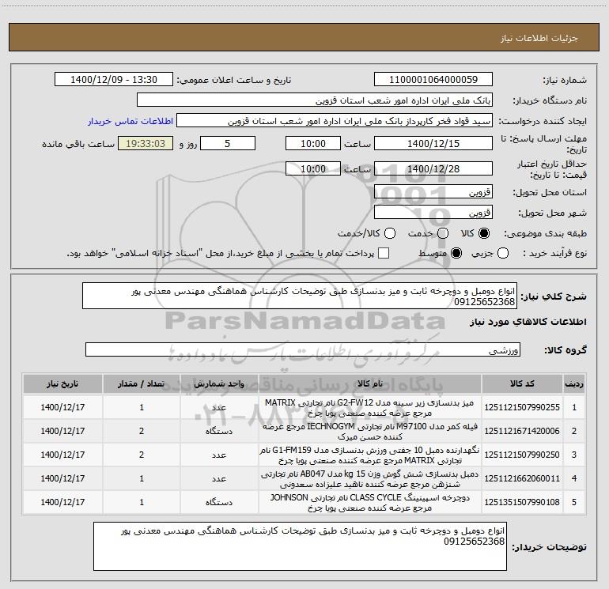The width and height of the screenshot is (609, 589).
Task: Open buyer contact info link اطلاعات تماس خریدار
Action: tap(130, 121)
